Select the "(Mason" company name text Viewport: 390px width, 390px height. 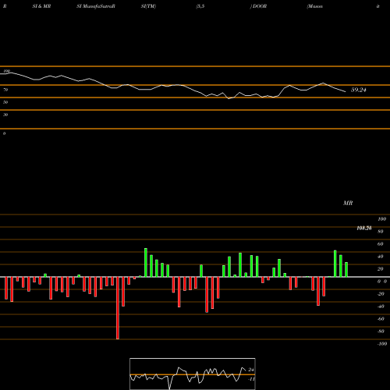(315, 6)
